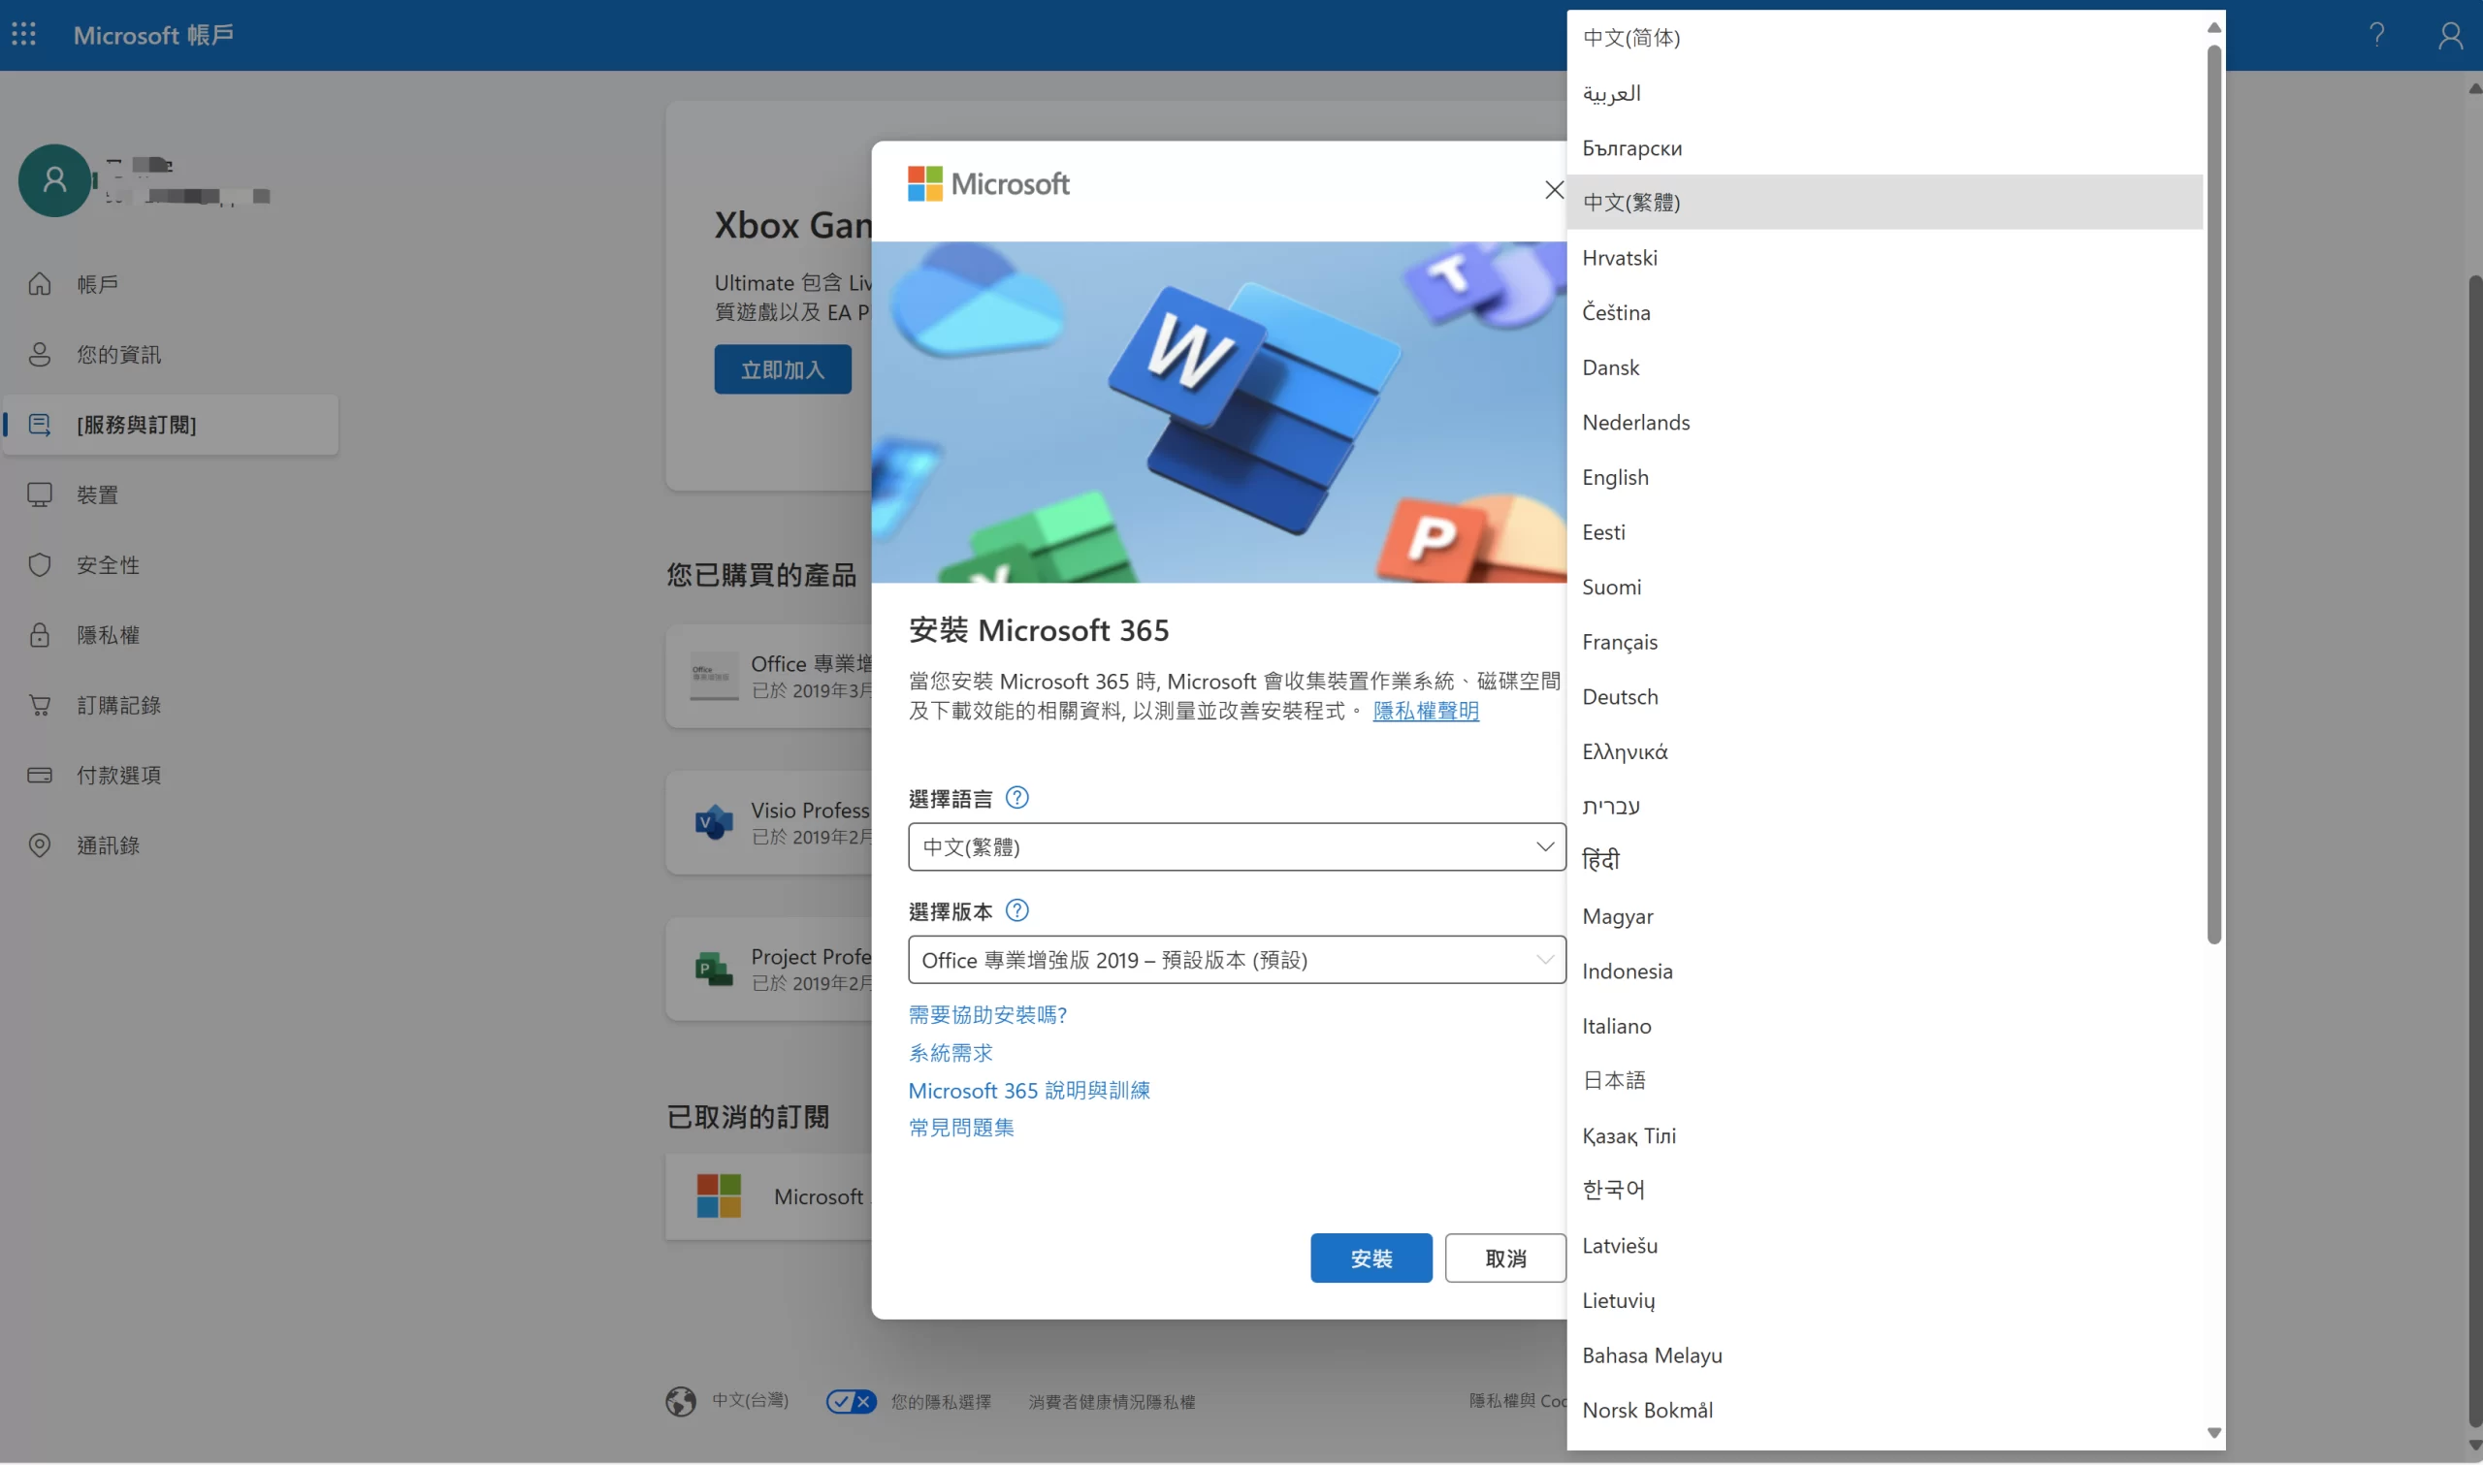Close the install dialog with X
This screenshot has width=2483, height=1465.
[x=1553, y=189]
